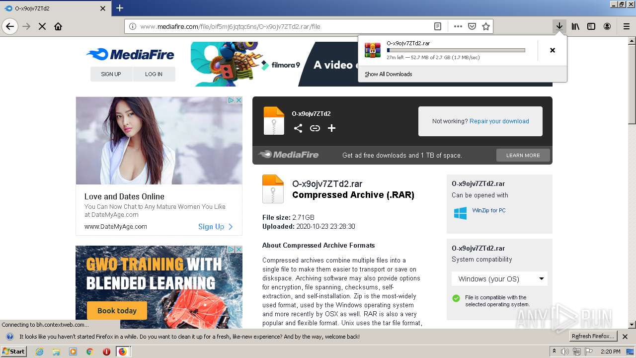Image resolution: width=636 pixels, height=358 pixels.
Task: Click the LOG IN button
Action: point(154,74)
